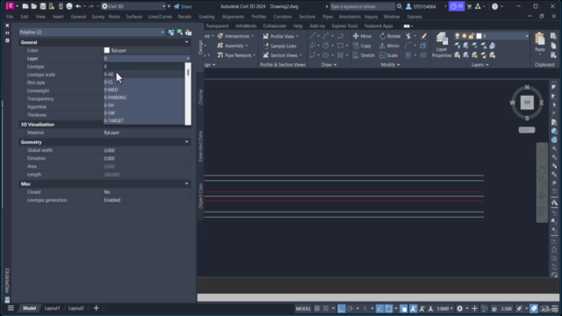Select the Copy tool in Modify panel
This screenshot has height=316, width=562.
(362, 46)
